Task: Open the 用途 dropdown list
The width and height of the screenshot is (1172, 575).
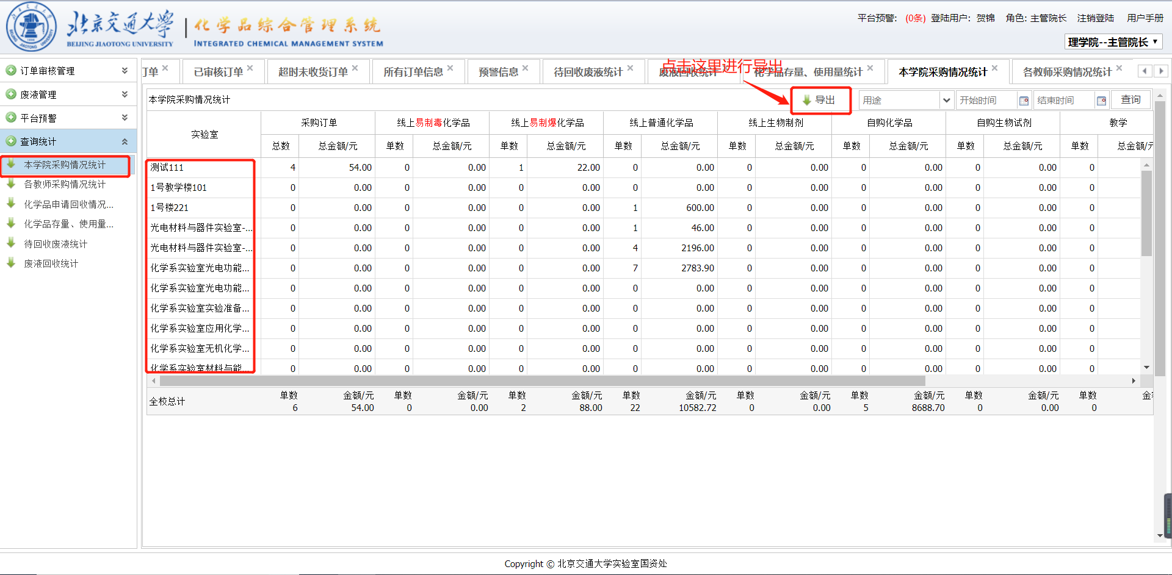Action: click(x=946, y=101)
